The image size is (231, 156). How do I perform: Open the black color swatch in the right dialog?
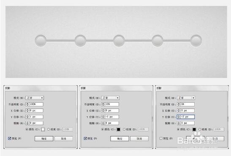click(x=194, y=129)
